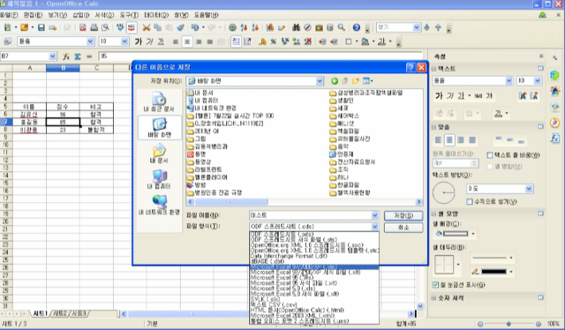Switch to the 시트2 sheet tab

pos(60,313)
